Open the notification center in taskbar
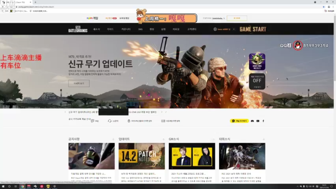 [332, 186]
